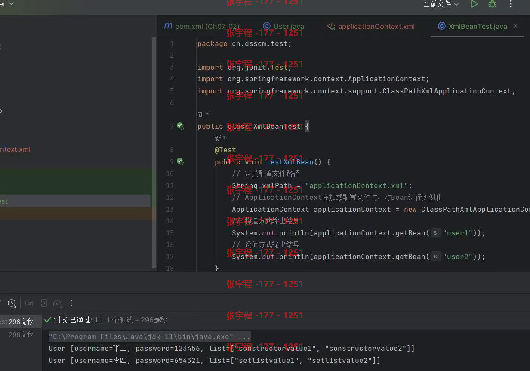Click the project panel vertical scrollbar
Viewport: 530px width, 371px height.
tap(154, 151)
